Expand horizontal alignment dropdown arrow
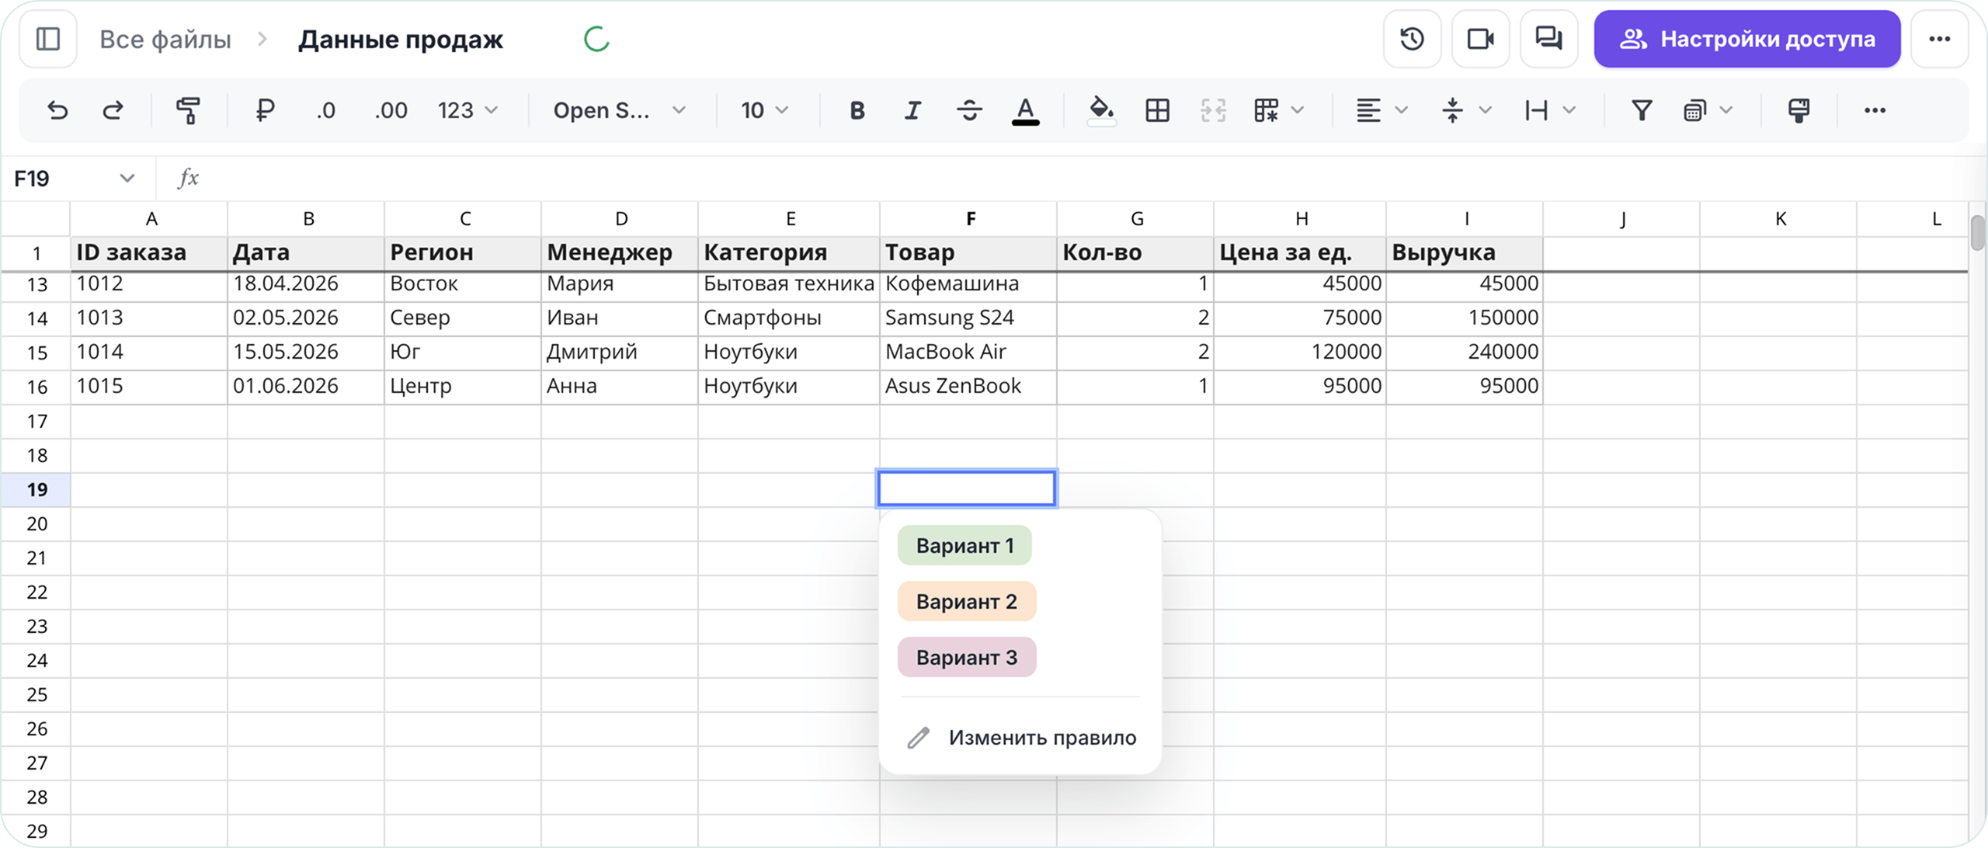The image size is (1988, 848). click(1402, 110)
